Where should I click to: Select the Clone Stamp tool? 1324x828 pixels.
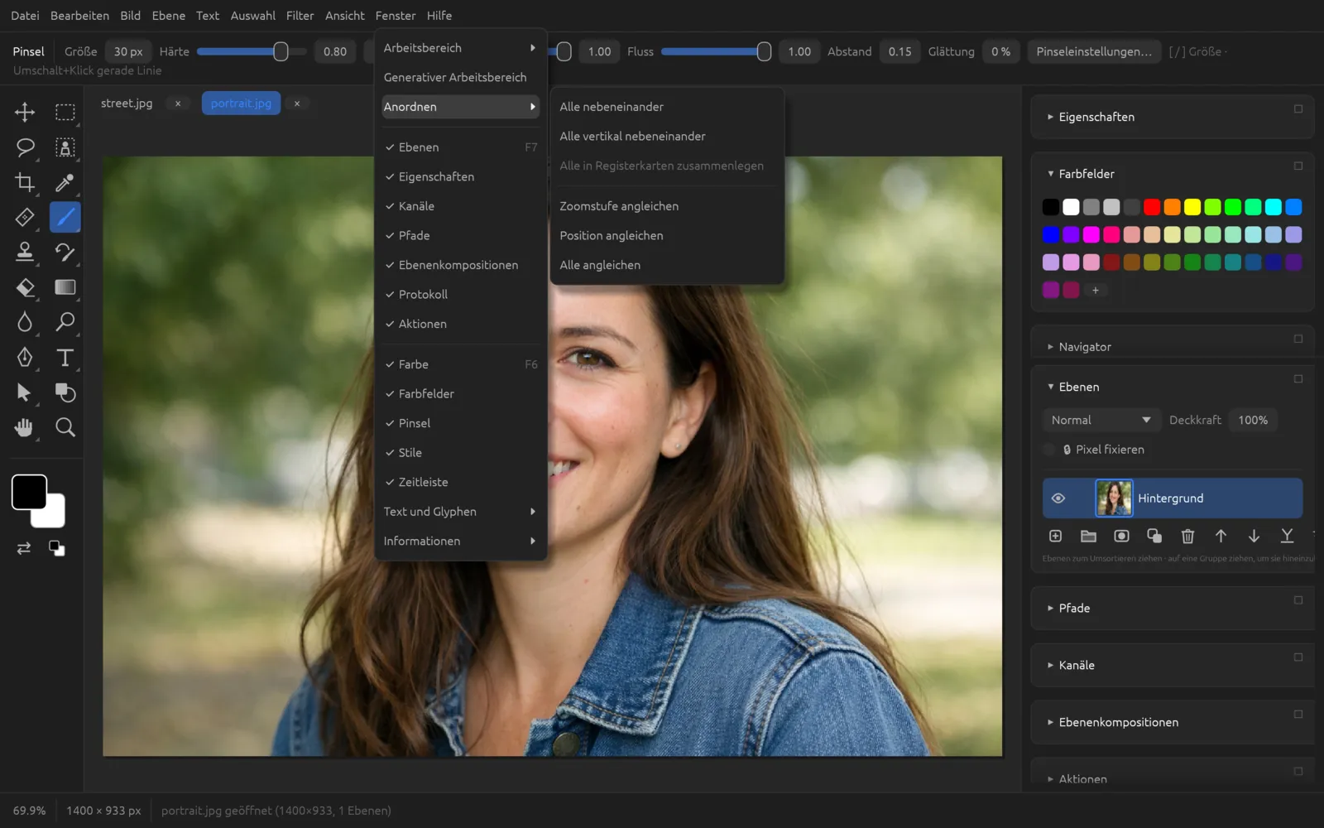(25, 252)
